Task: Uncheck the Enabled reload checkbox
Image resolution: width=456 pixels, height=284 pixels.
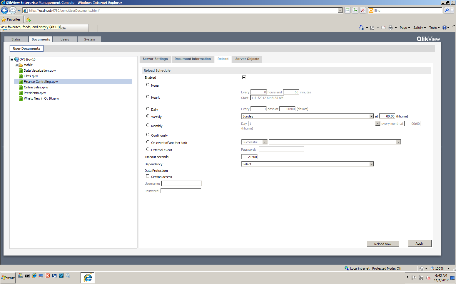Action: click(244, 77)
